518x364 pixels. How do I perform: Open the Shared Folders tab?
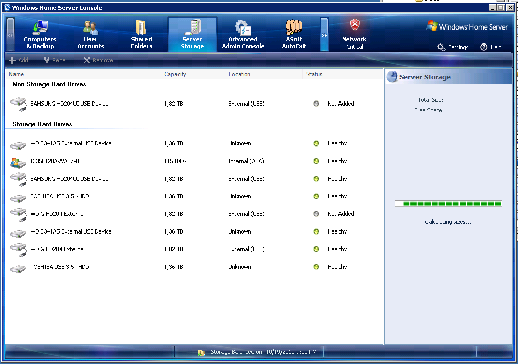(141, 34)
